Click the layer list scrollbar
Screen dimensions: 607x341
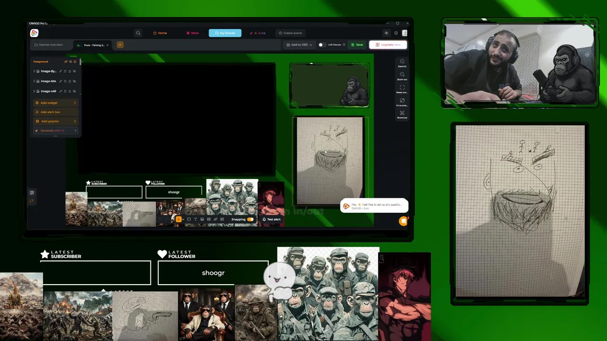tap(80, 62)
